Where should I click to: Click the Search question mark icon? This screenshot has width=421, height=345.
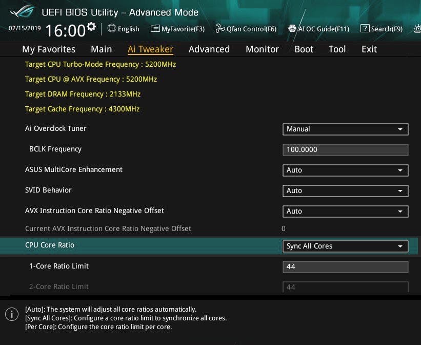tap(365, 28)
